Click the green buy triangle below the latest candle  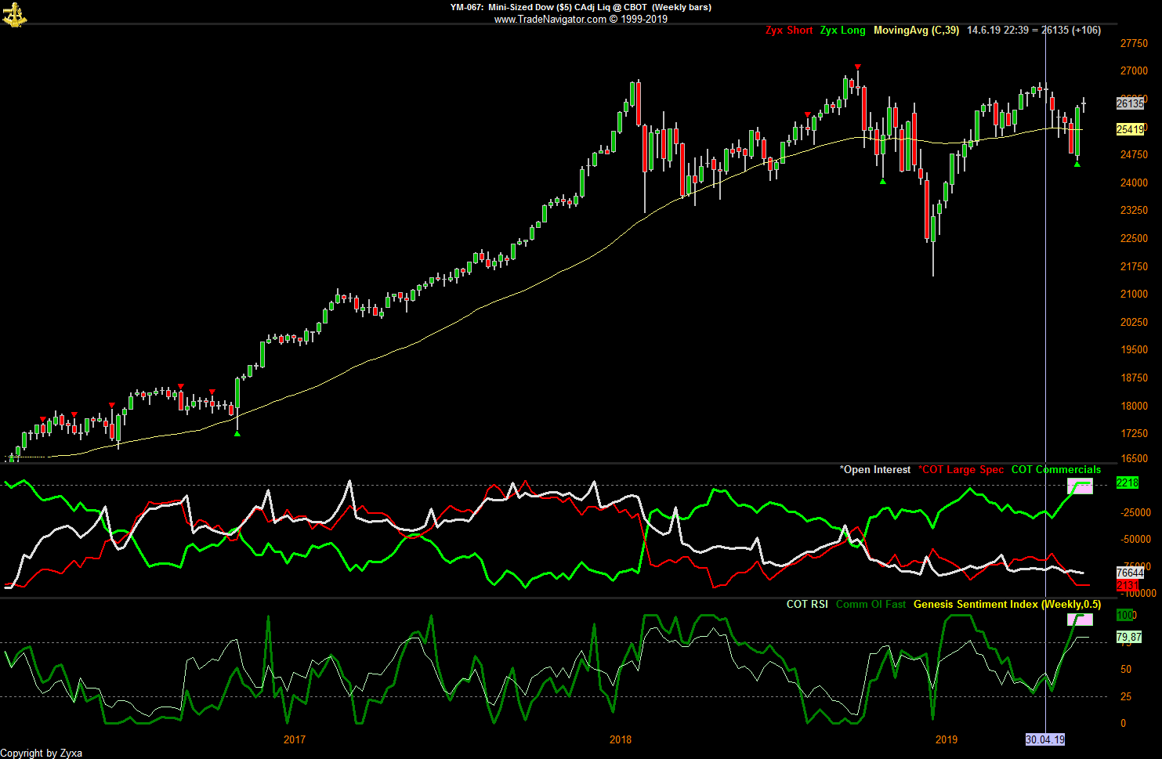(1077, 164)
